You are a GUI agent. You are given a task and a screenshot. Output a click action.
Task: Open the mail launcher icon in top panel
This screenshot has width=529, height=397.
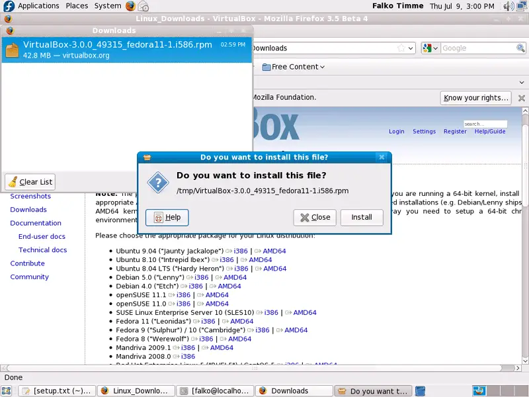[143, 6]
